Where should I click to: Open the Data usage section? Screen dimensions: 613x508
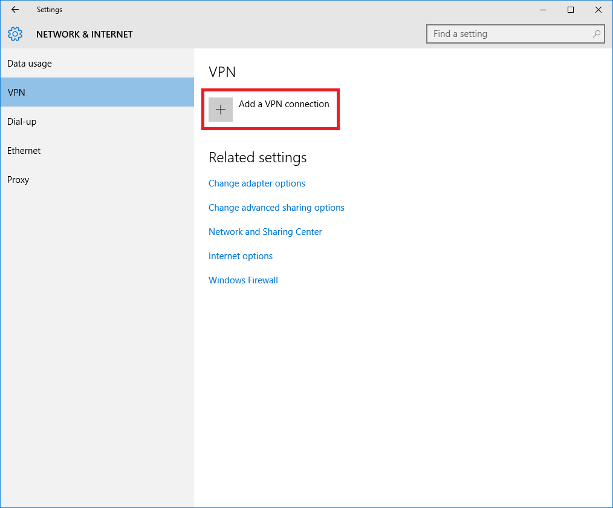point(30,64)
